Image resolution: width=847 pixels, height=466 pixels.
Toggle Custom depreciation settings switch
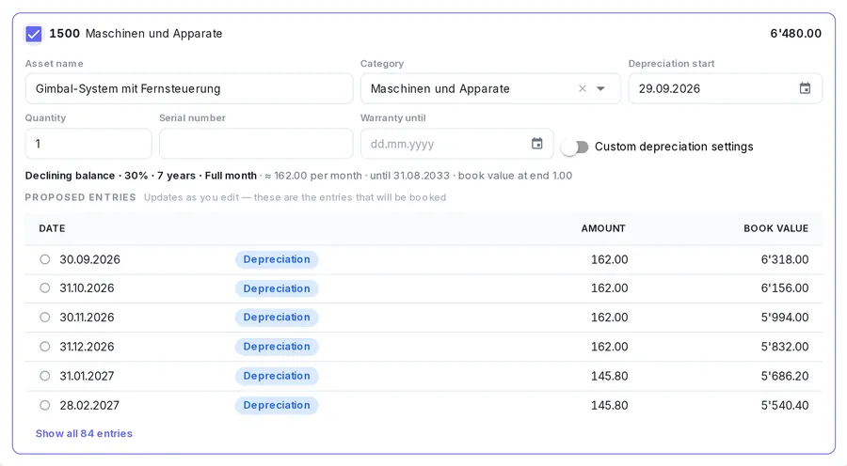tap(575, 147)
